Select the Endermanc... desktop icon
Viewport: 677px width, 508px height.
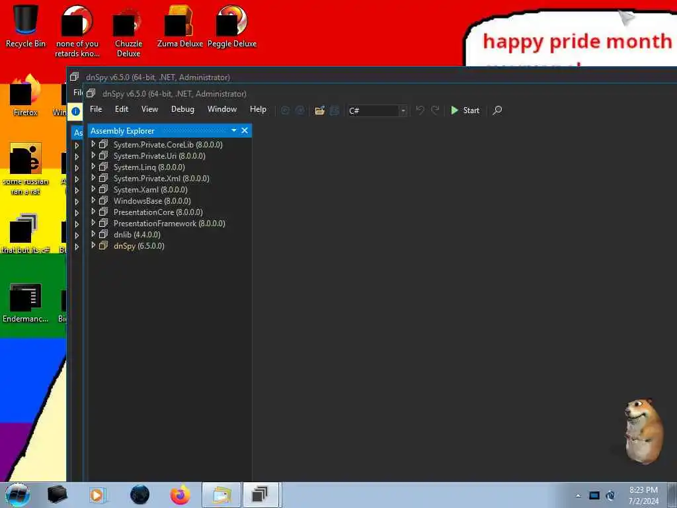26,303
